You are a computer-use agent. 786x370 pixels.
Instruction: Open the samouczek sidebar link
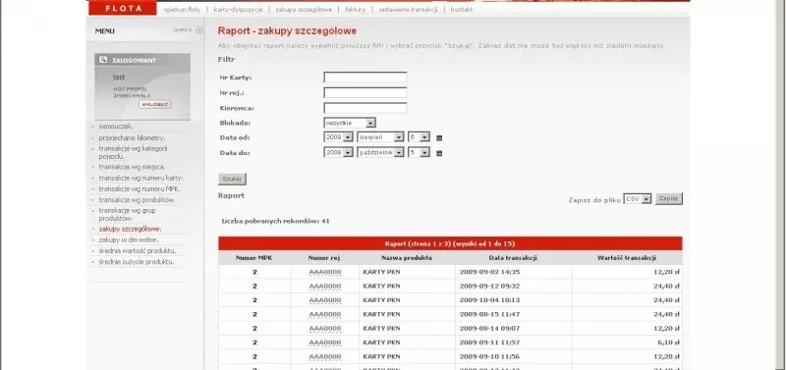click(x=116, y=127)
